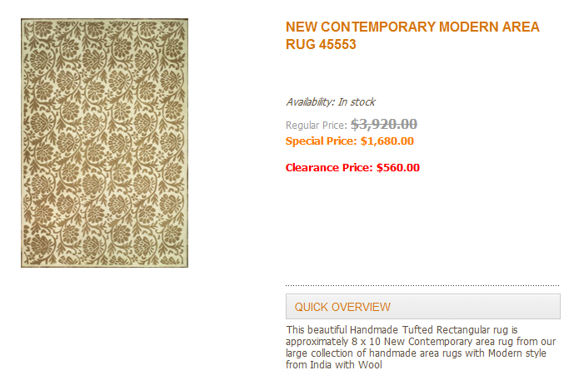Screen dimensions: 574x390
Task: Click the word Wool ending the description
Action: coord(370,365)
